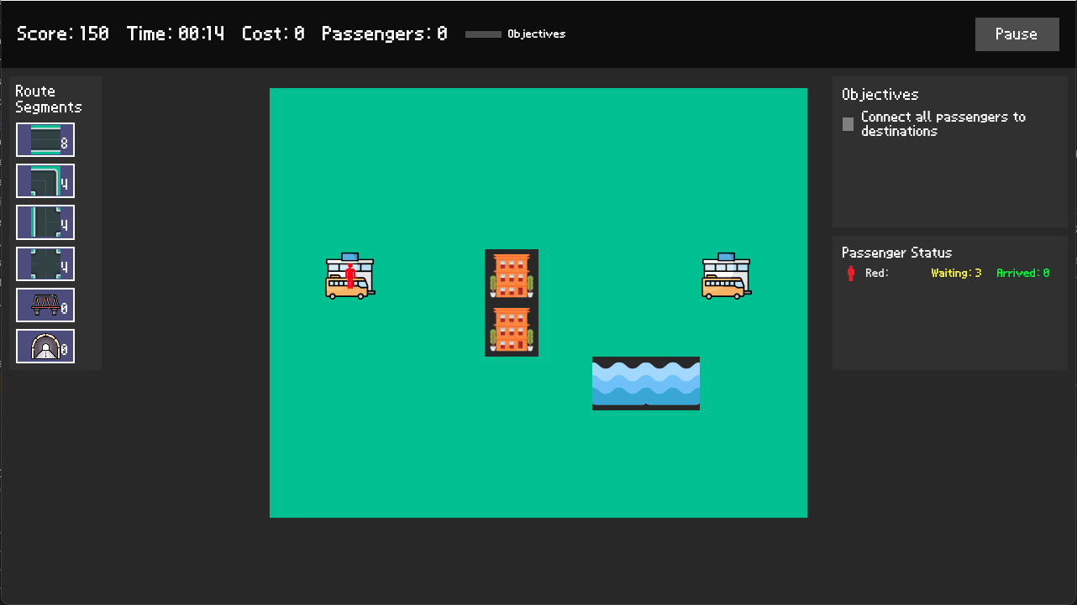Click the Passengers: 0 counter
This screenshot has height=605, width=1077.
(384, 34)
